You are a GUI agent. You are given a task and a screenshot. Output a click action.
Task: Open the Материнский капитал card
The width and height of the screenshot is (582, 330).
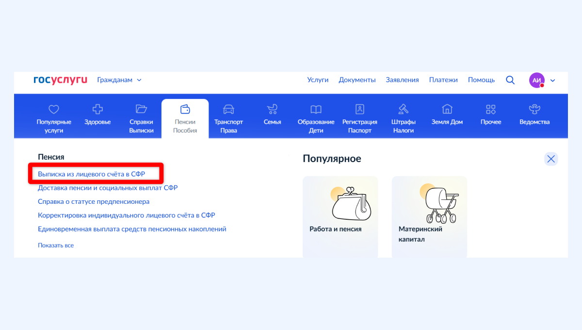coord(429,217)
